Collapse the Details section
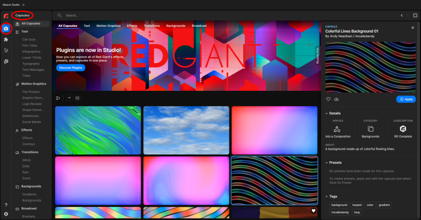The height and width of the screenshot is (220, 421). pos(326,113)
